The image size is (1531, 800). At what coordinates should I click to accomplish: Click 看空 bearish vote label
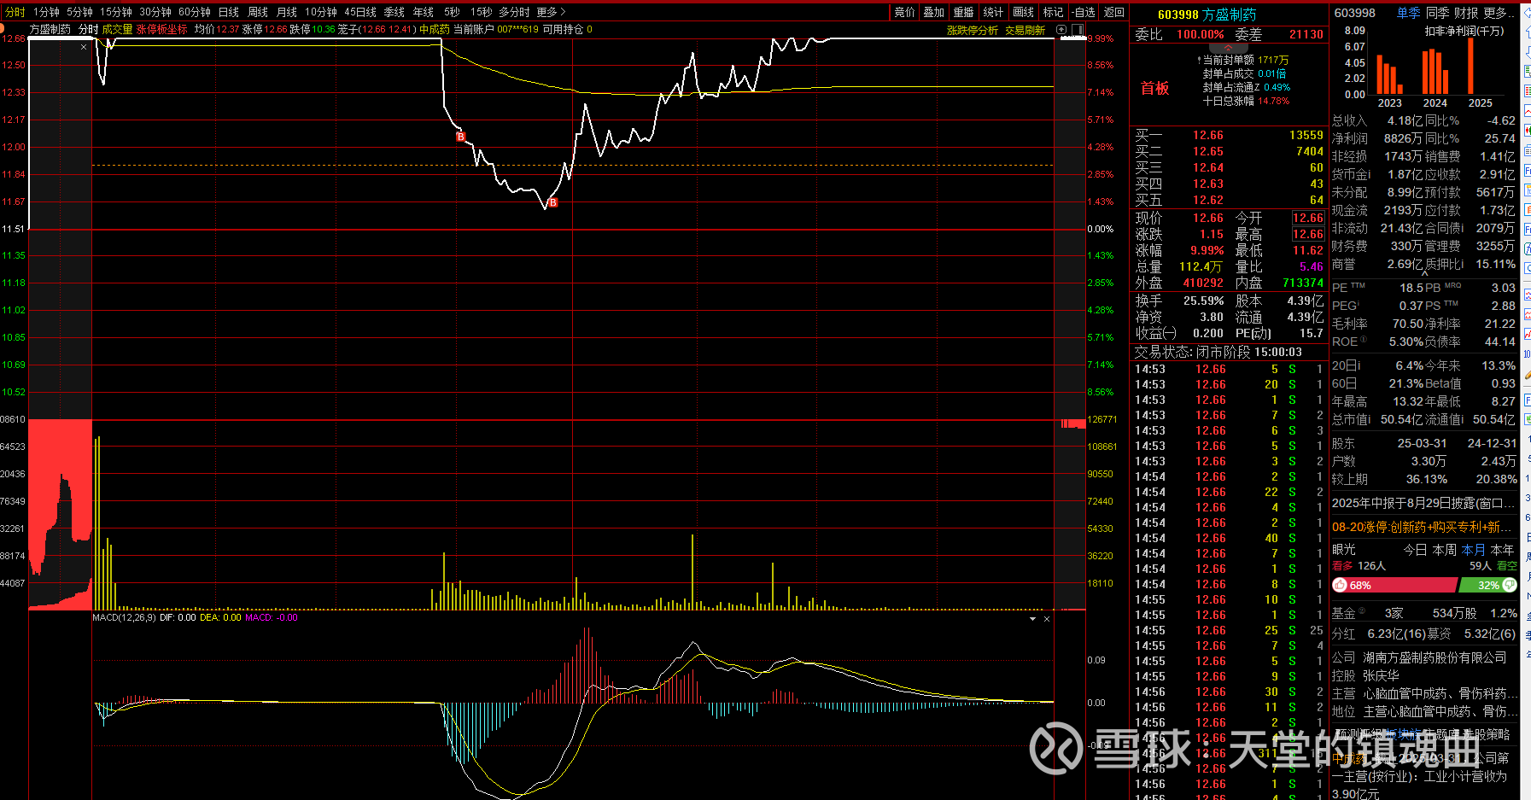(1507, 566)
